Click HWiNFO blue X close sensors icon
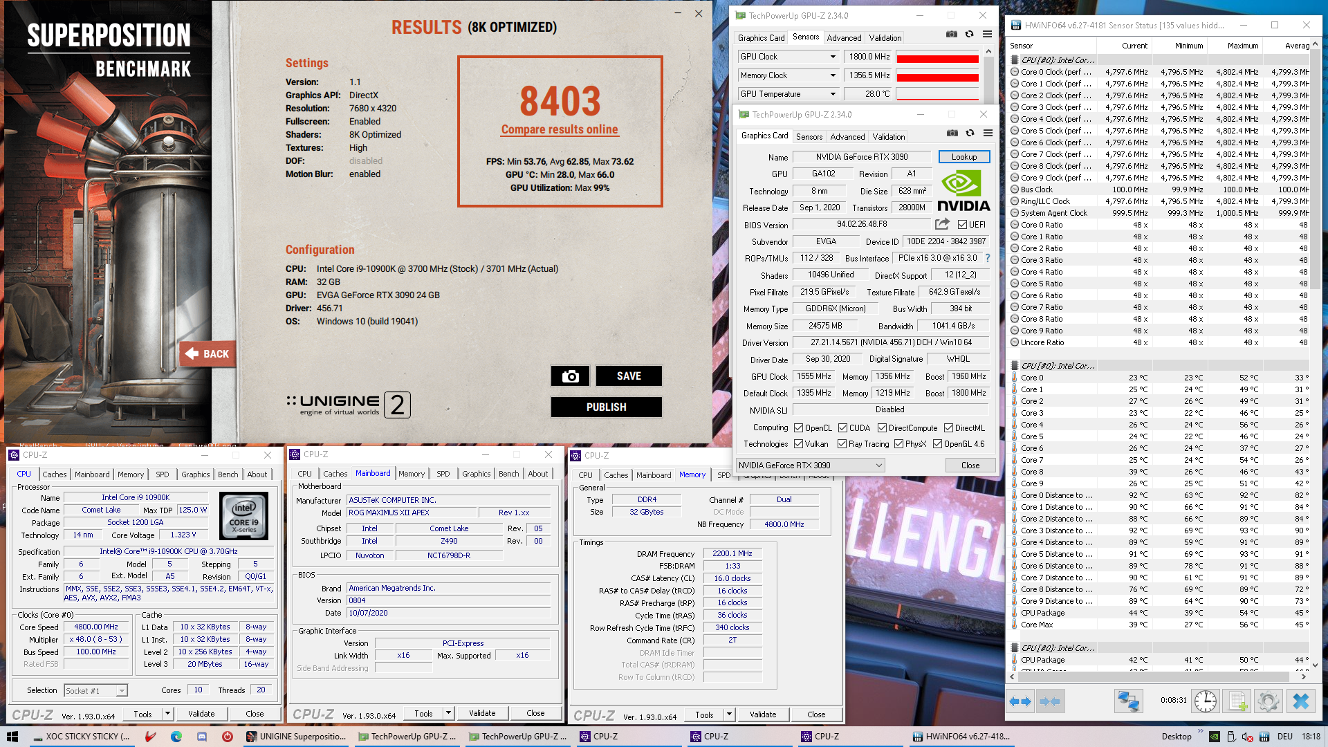The height and width of the screenshot is (747, 1328). 1301,701
